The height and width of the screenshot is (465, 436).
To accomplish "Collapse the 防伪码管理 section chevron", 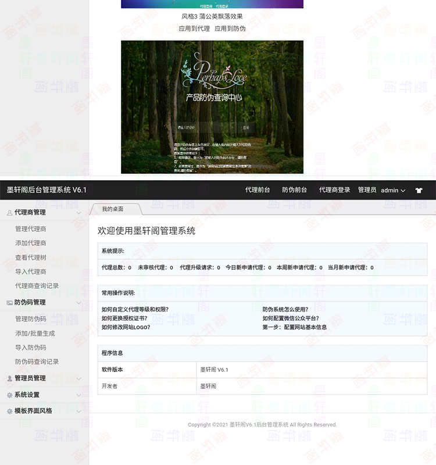I will 78,303.
